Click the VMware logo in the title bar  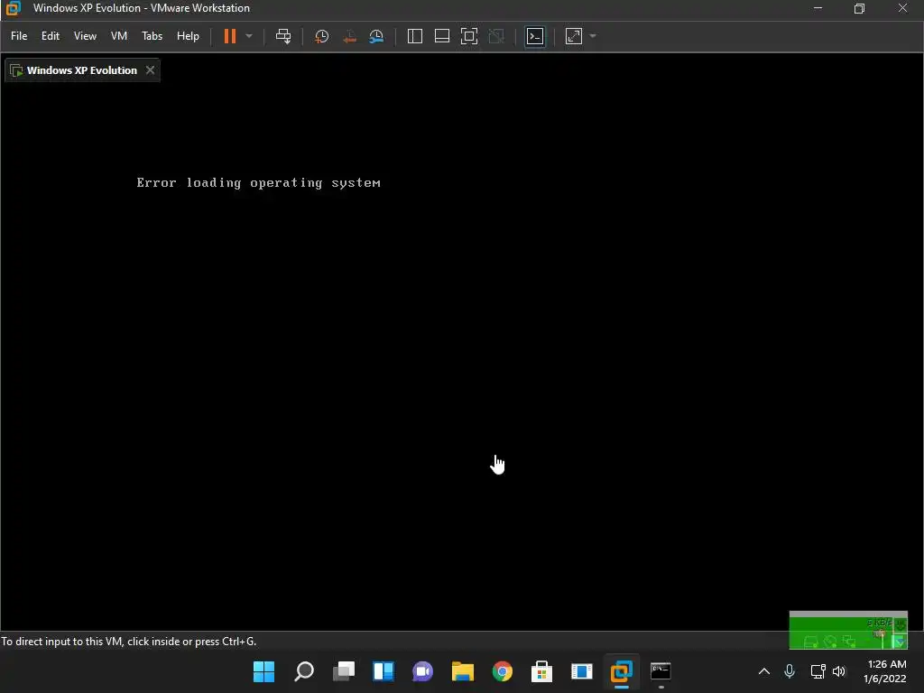tap(13, 8)
